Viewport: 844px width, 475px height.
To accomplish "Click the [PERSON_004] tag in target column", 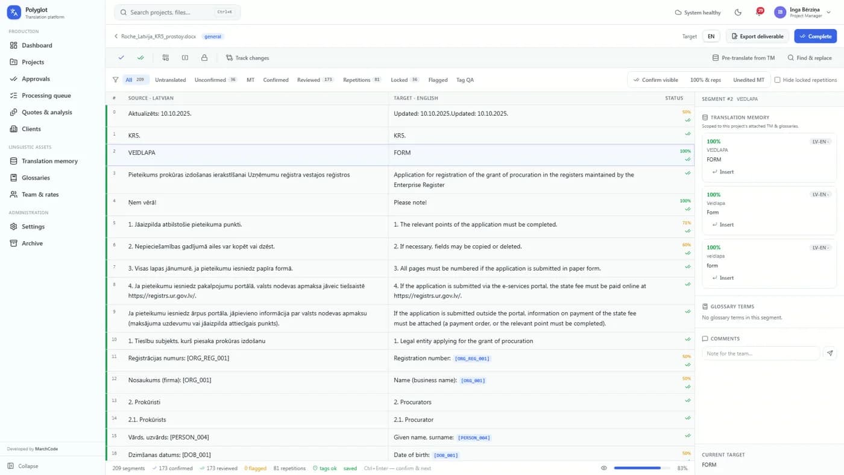I will [x=474, y=438].
